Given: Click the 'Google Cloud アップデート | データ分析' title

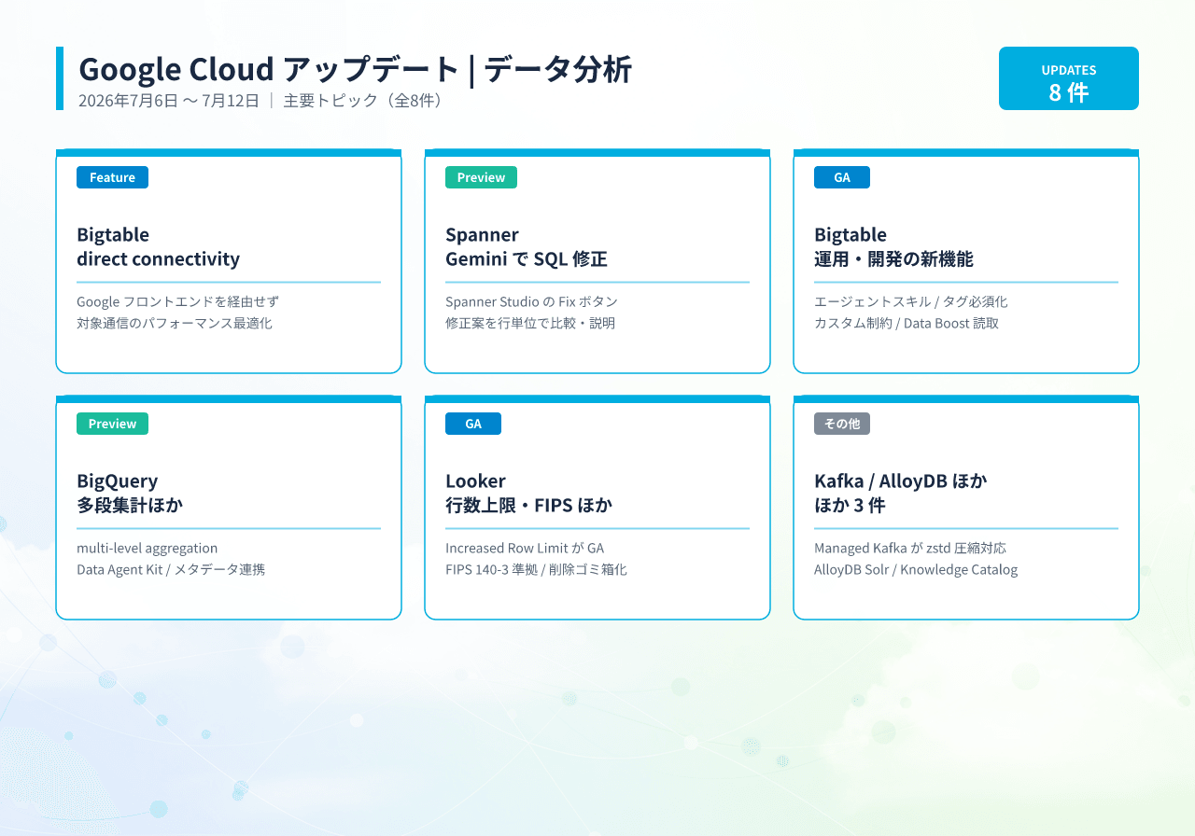Looking at the screenshot, I should [x=355, y=70].
